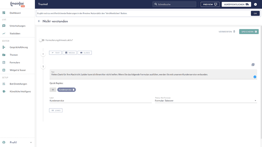The image size is (262, 147).
Task: Open Künstliche Intelligenz settings
Action: [x=20, y=91]
